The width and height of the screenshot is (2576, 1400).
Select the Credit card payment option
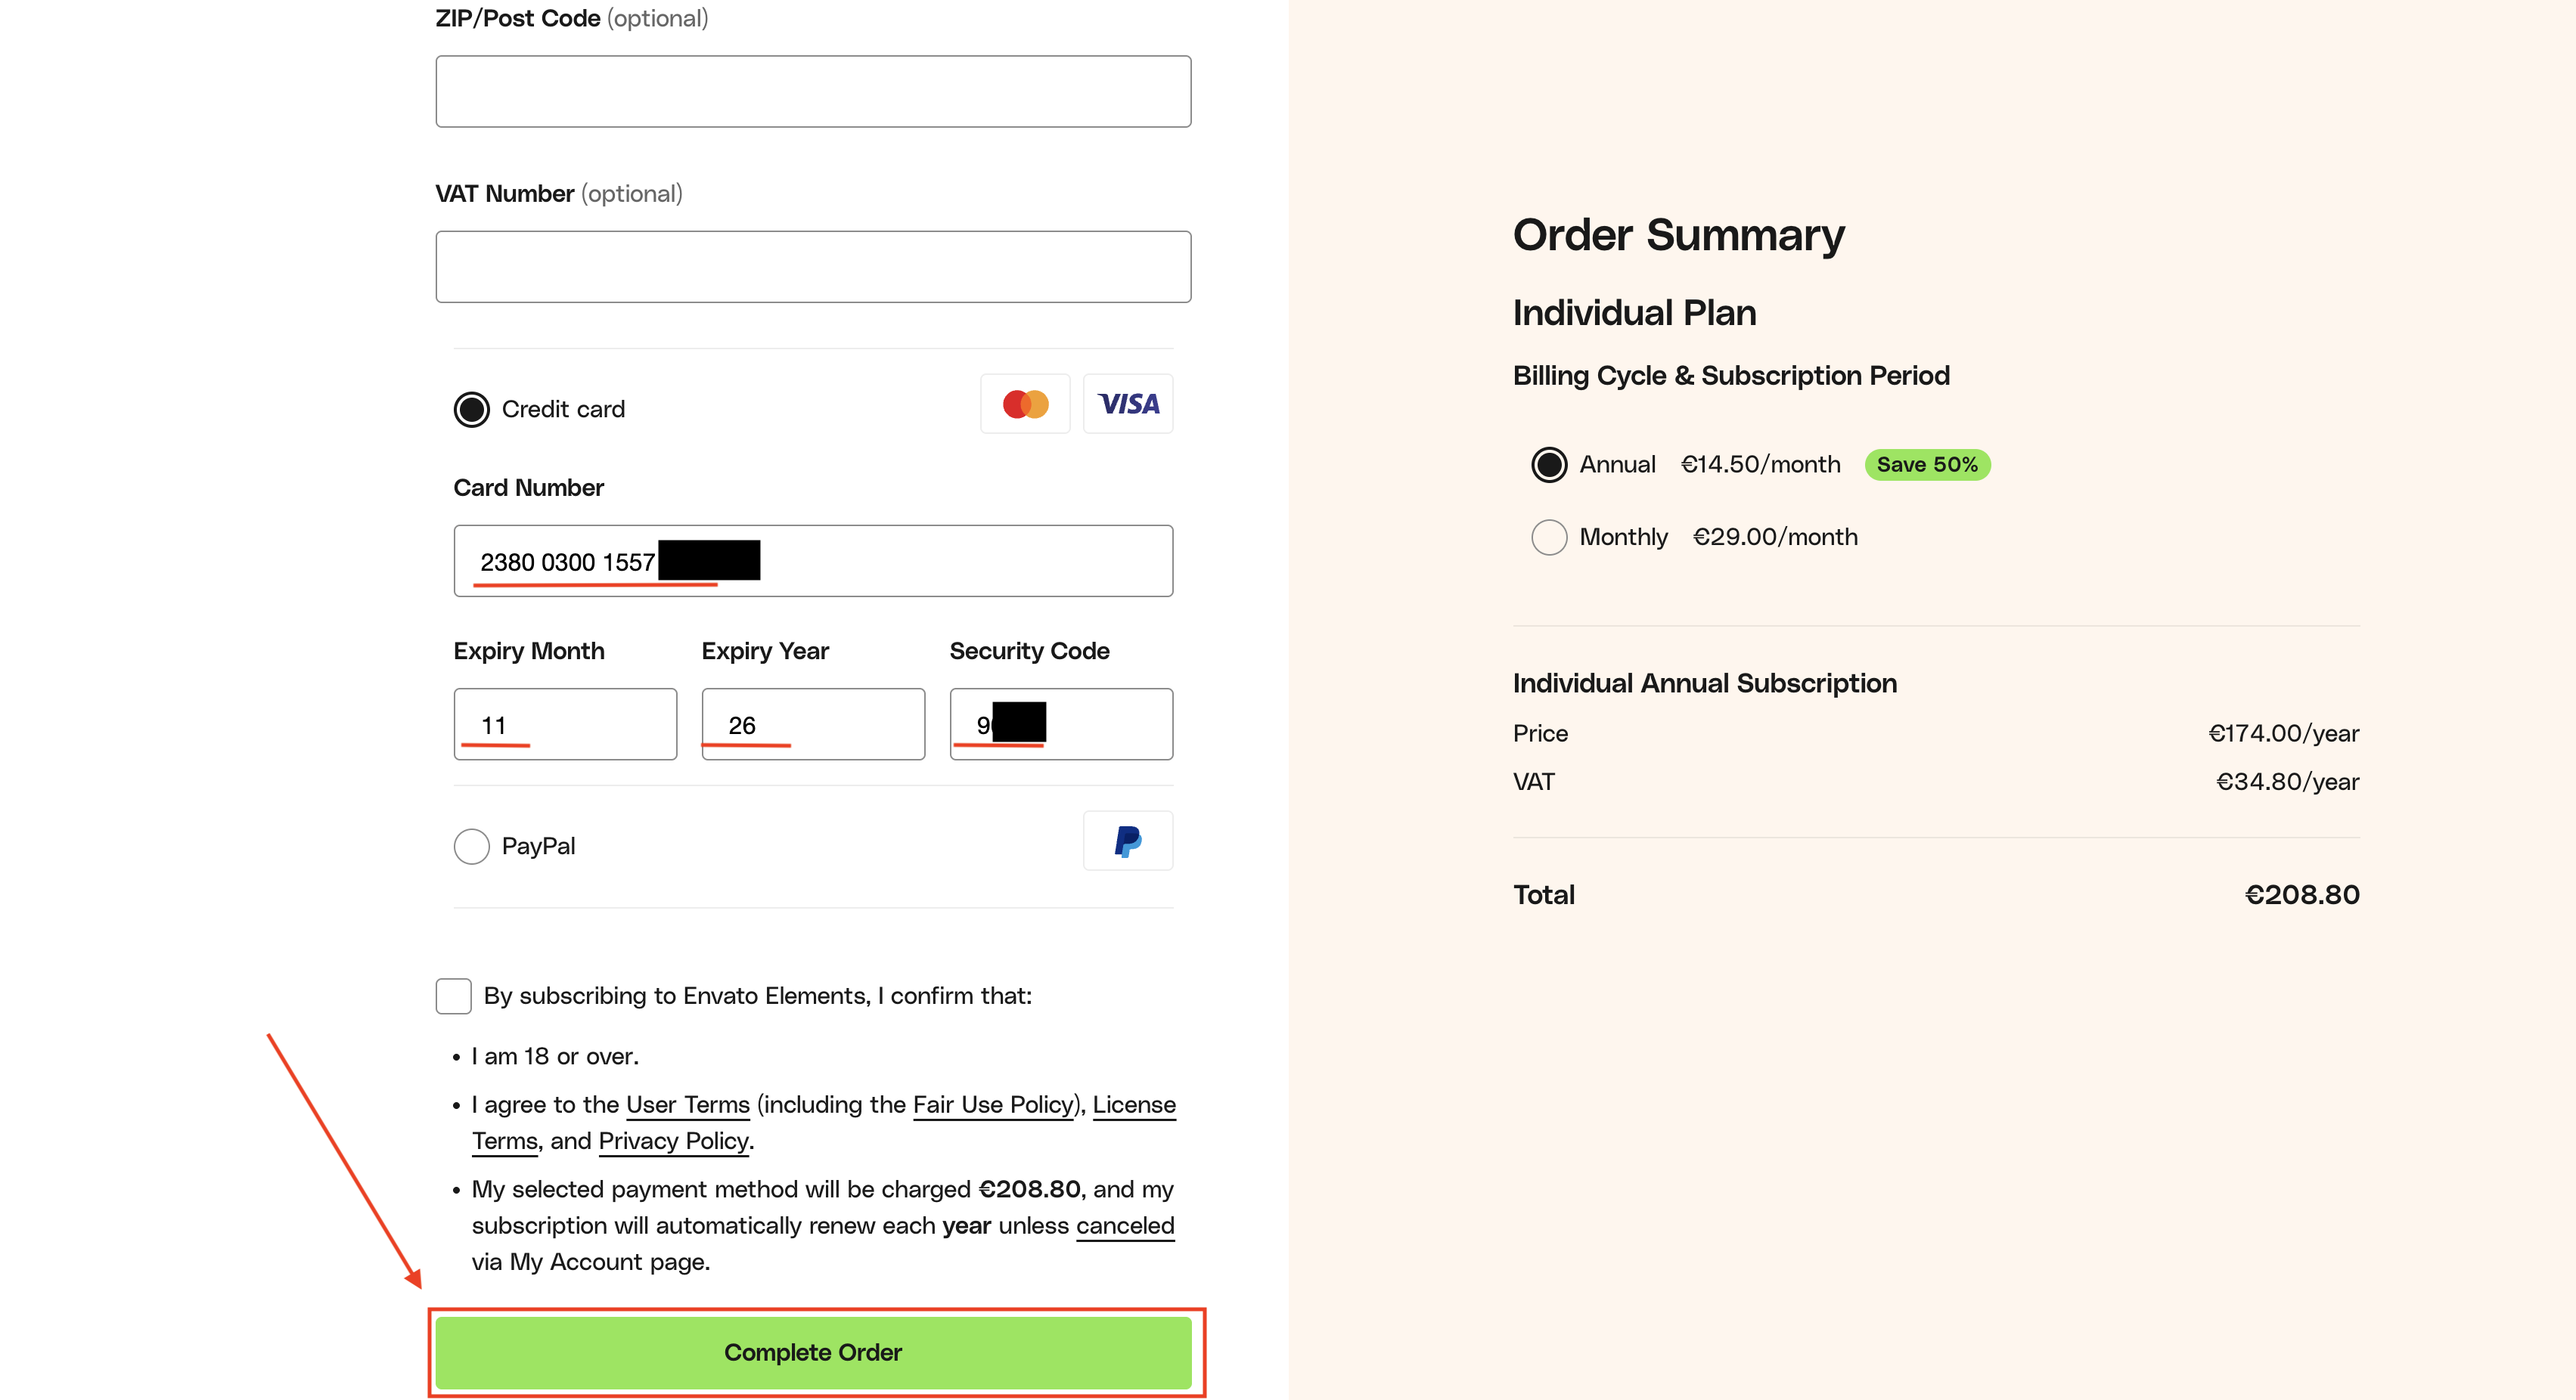tap(472, 409)
